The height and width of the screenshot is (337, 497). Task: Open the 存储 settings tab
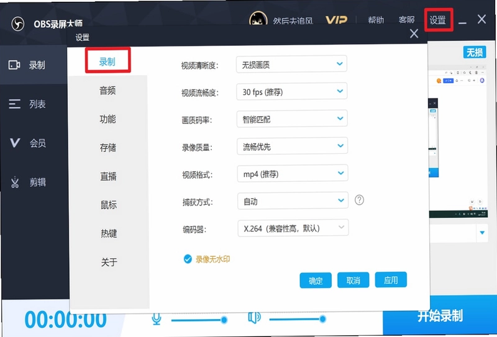(x=108, y=148)
